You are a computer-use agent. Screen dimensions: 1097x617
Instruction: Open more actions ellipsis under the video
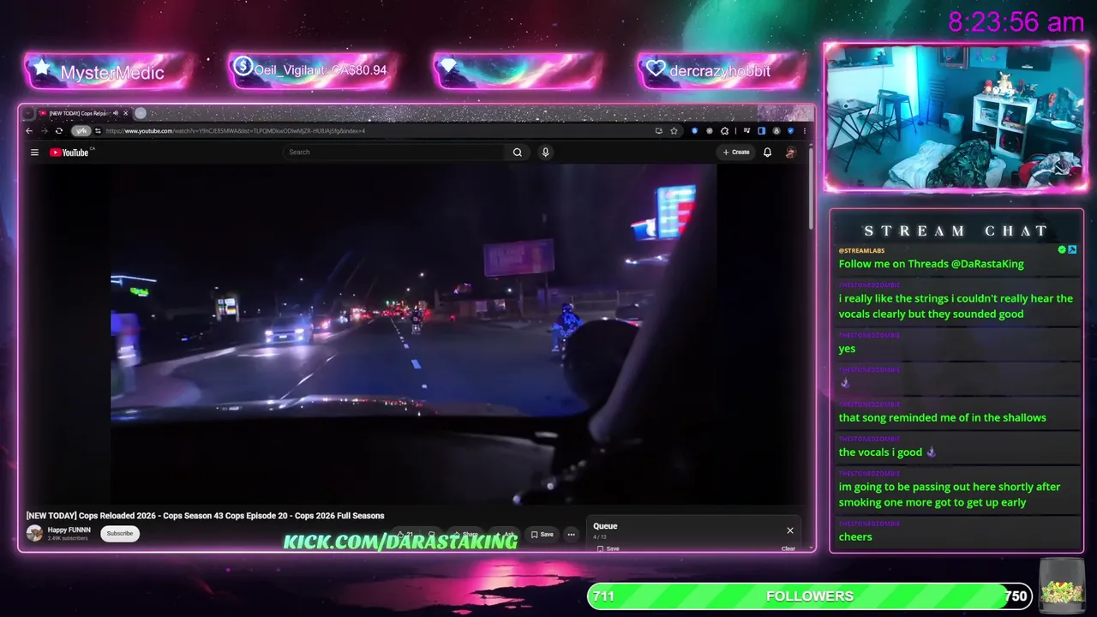572,535
